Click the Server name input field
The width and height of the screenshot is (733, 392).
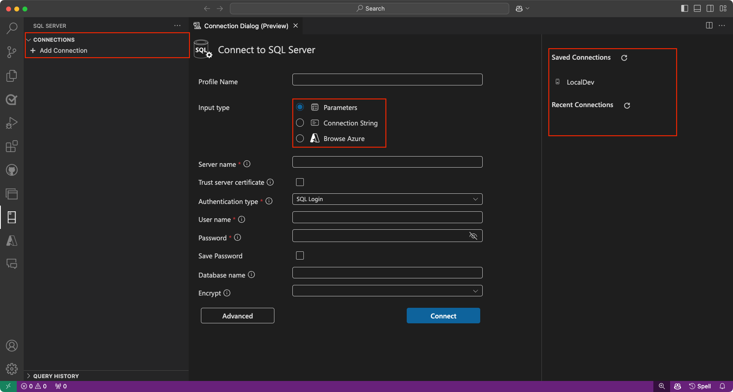click(387, 162)
